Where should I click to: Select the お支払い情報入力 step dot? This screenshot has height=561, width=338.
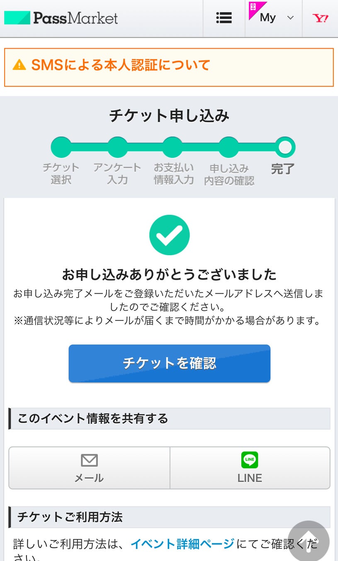pos(173,147)
